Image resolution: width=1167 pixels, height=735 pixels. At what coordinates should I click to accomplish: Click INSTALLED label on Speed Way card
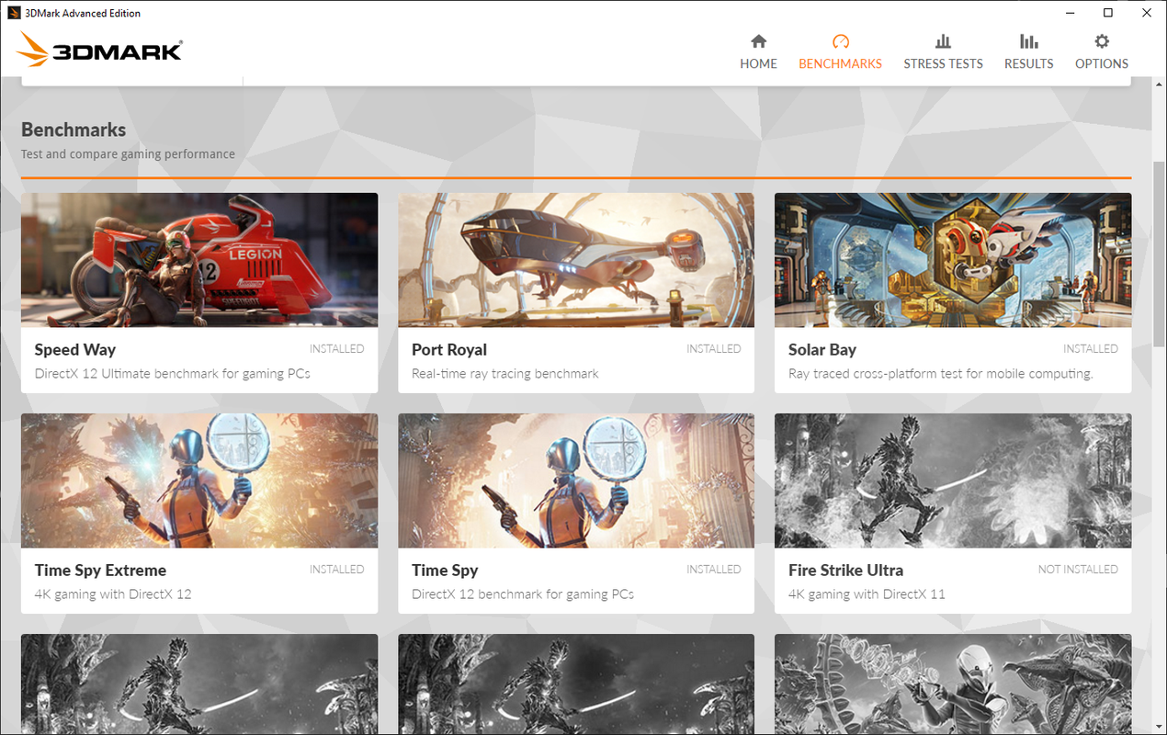point(336,349)
